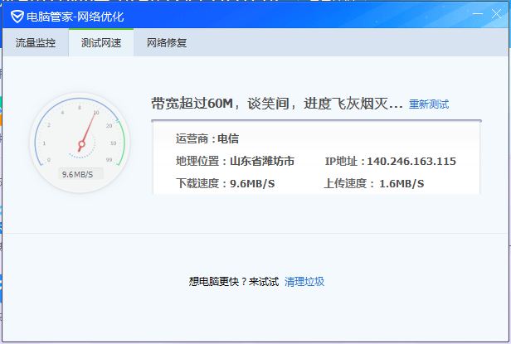
Task: Select the 测试网速 tab
Action: 101,42
